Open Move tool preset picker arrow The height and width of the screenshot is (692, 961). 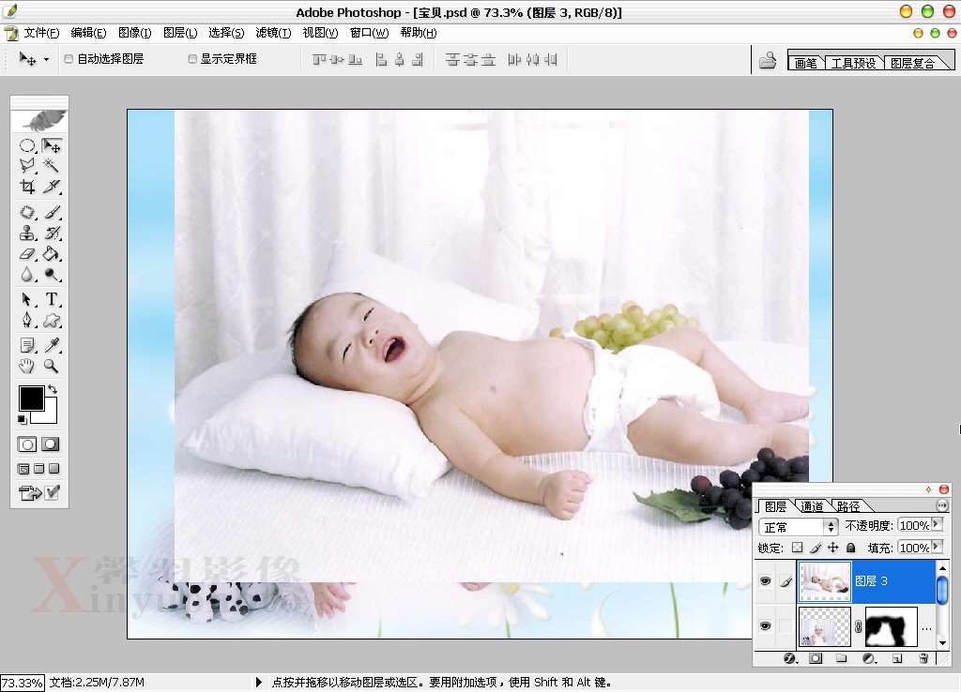46,59
